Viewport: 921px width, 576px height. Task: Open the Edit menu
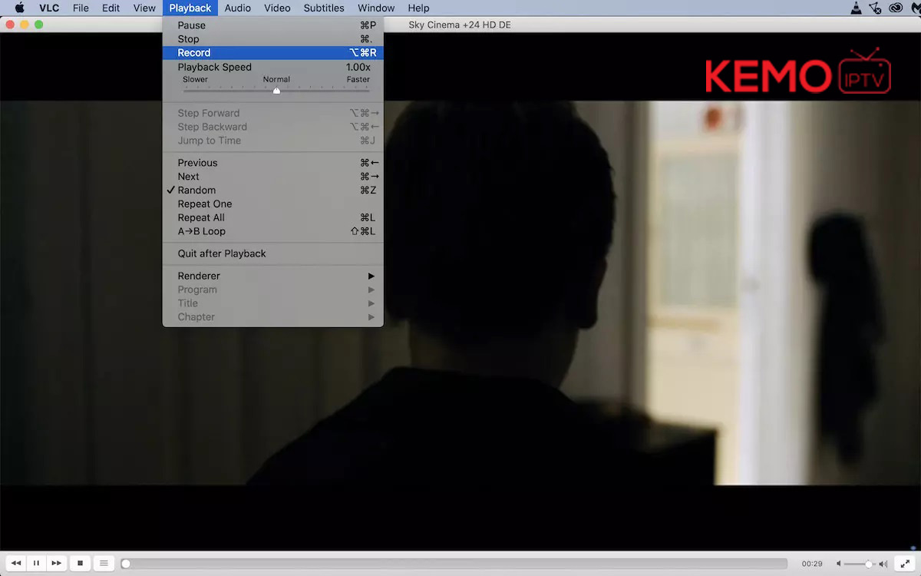coord(111,8)
